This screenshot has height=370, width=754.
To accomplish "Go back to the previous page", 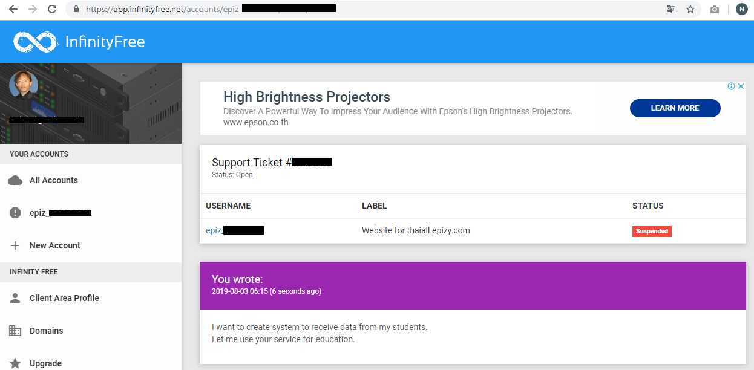I will pyautogui.click(x=13, y=9).
